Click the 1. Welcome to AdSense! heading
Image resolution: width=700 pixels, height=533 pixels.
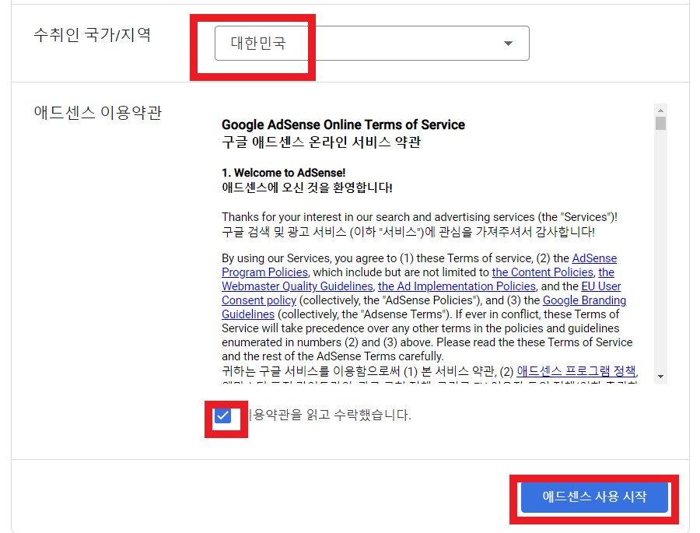coord(283,173)
